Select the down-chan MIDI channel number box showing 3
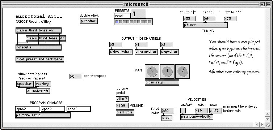Viewport: 273px width, 130px height. [115, 45]
